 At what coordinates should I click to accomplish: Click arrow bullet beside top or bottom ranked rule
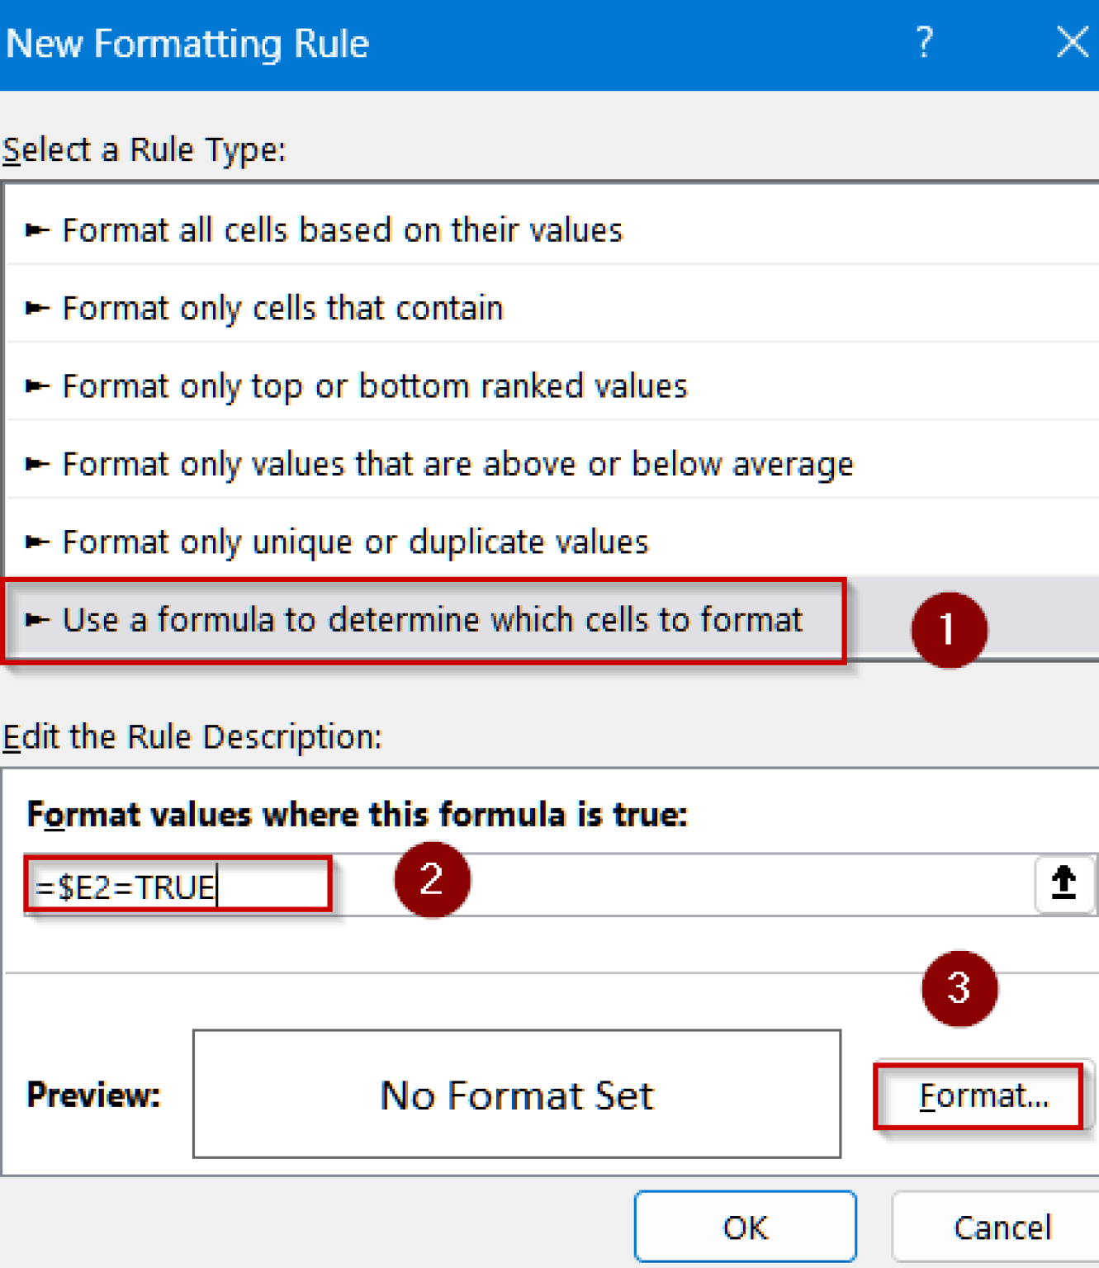pyautogui.click(x=37, y=386)
